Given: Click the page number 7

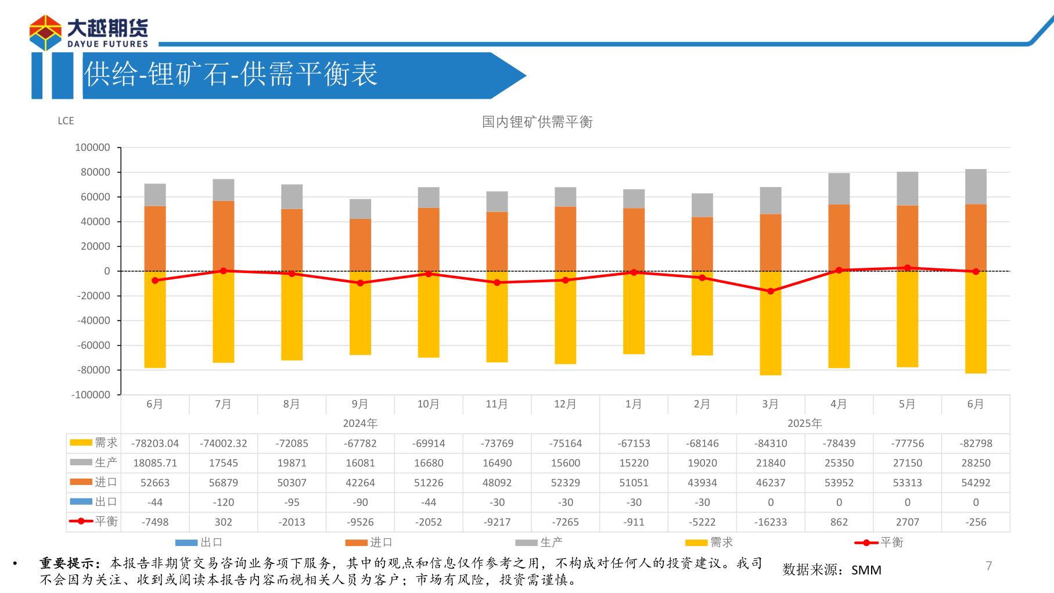Looking at the screenshot, I should tap(988, 565).
